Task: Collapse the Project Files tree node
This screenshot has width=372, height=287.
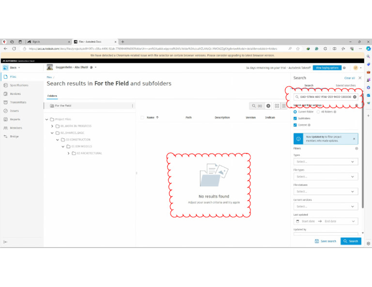Action: tap(46, 119)
